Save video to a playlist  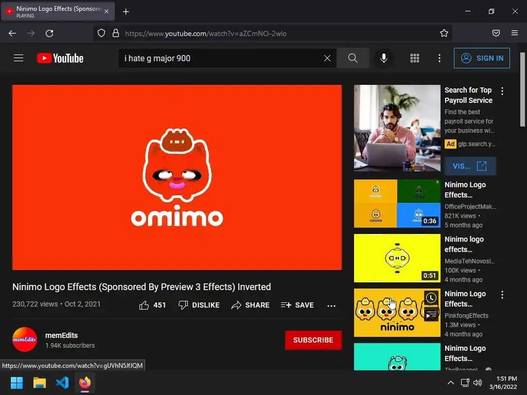(297, 305)
